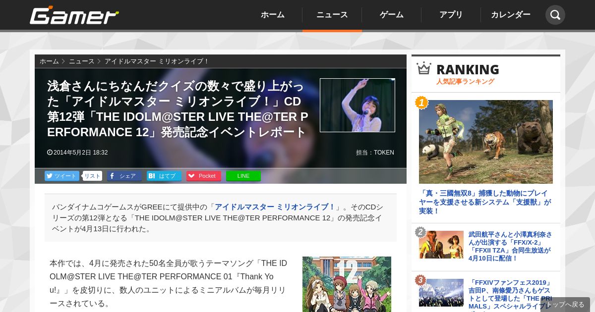The image size is (595, 312).
Task: Click rank badge number 2
Action: (420, 232)
